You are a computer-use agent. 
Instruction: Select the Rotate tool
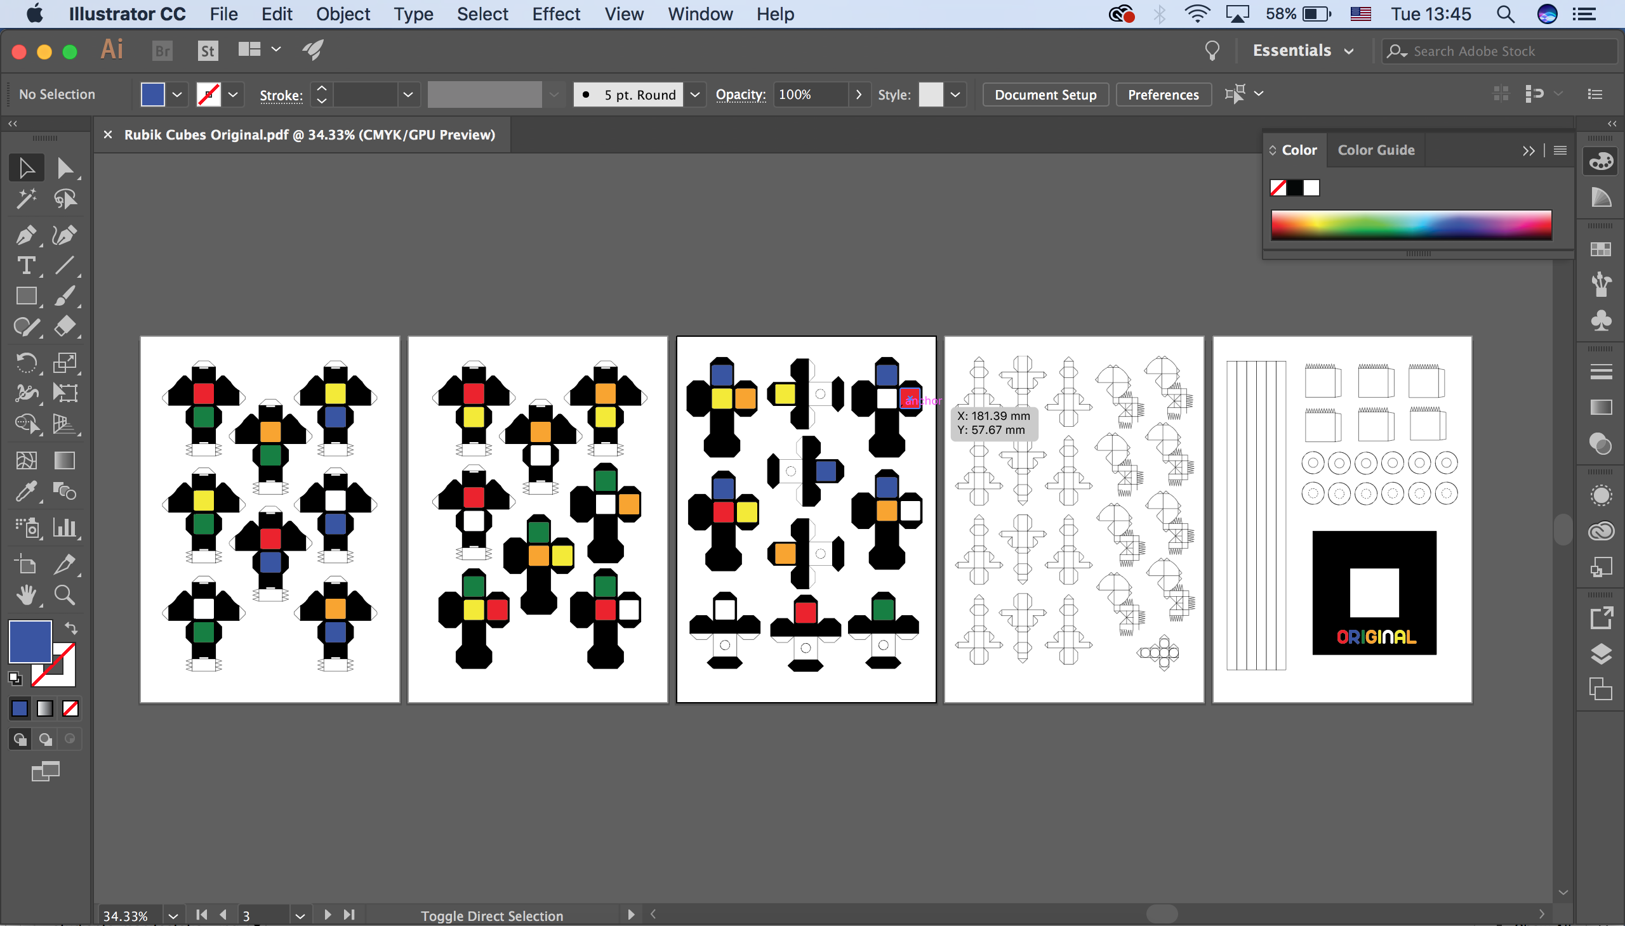(x=25, y=363)
